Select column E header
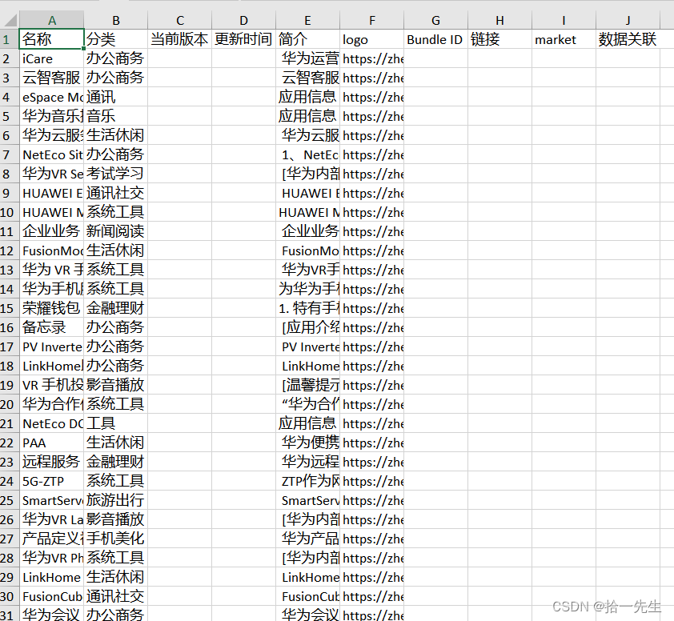 pos(307,20)
